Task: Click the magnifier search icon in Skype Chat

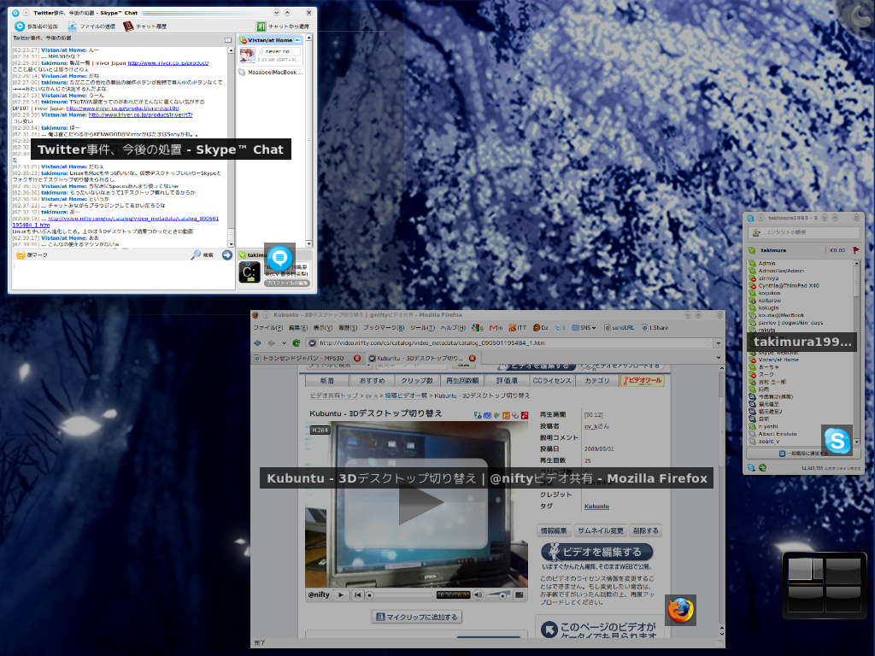Action: [196, 255]
